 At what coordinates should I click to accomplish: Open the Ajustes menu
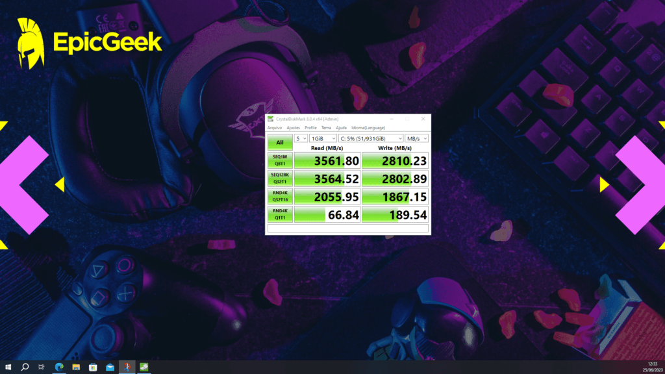294,128
